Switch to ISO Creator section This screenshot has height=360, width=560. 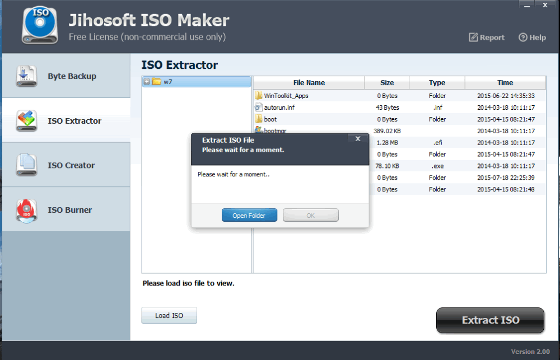tap(66, 165)
